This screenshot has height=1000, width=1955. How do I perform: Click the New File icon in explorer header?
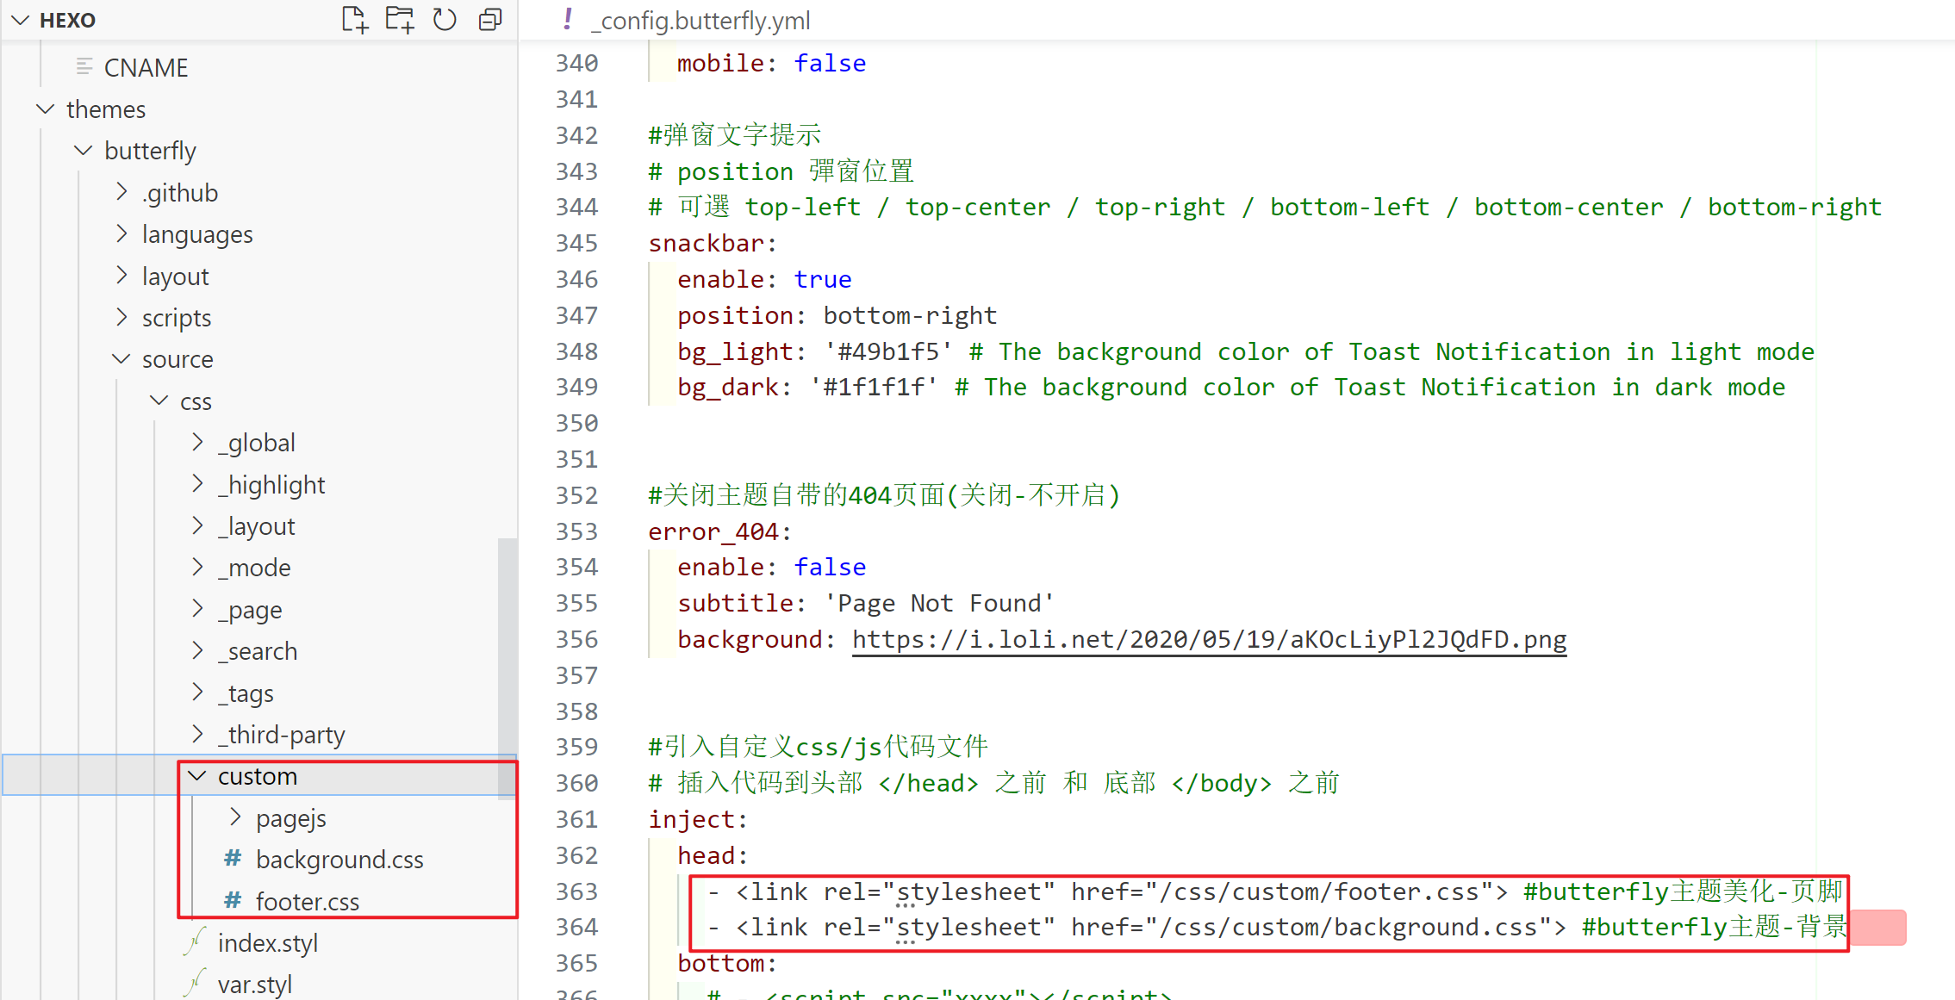point(354,19)
